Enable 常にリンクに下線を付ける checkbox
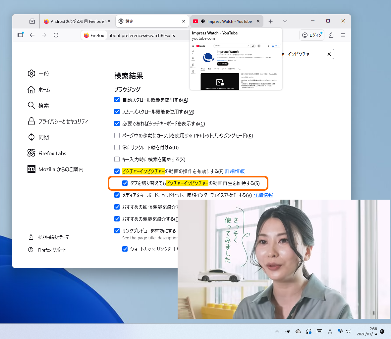This screenshot has height=339, width=391. coord(117,147)
